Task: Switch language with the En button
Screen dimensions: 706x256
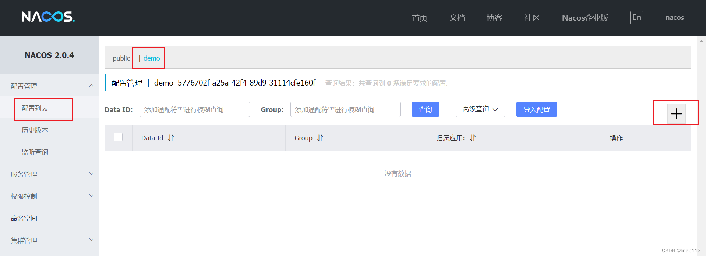Action: [636, 17]
